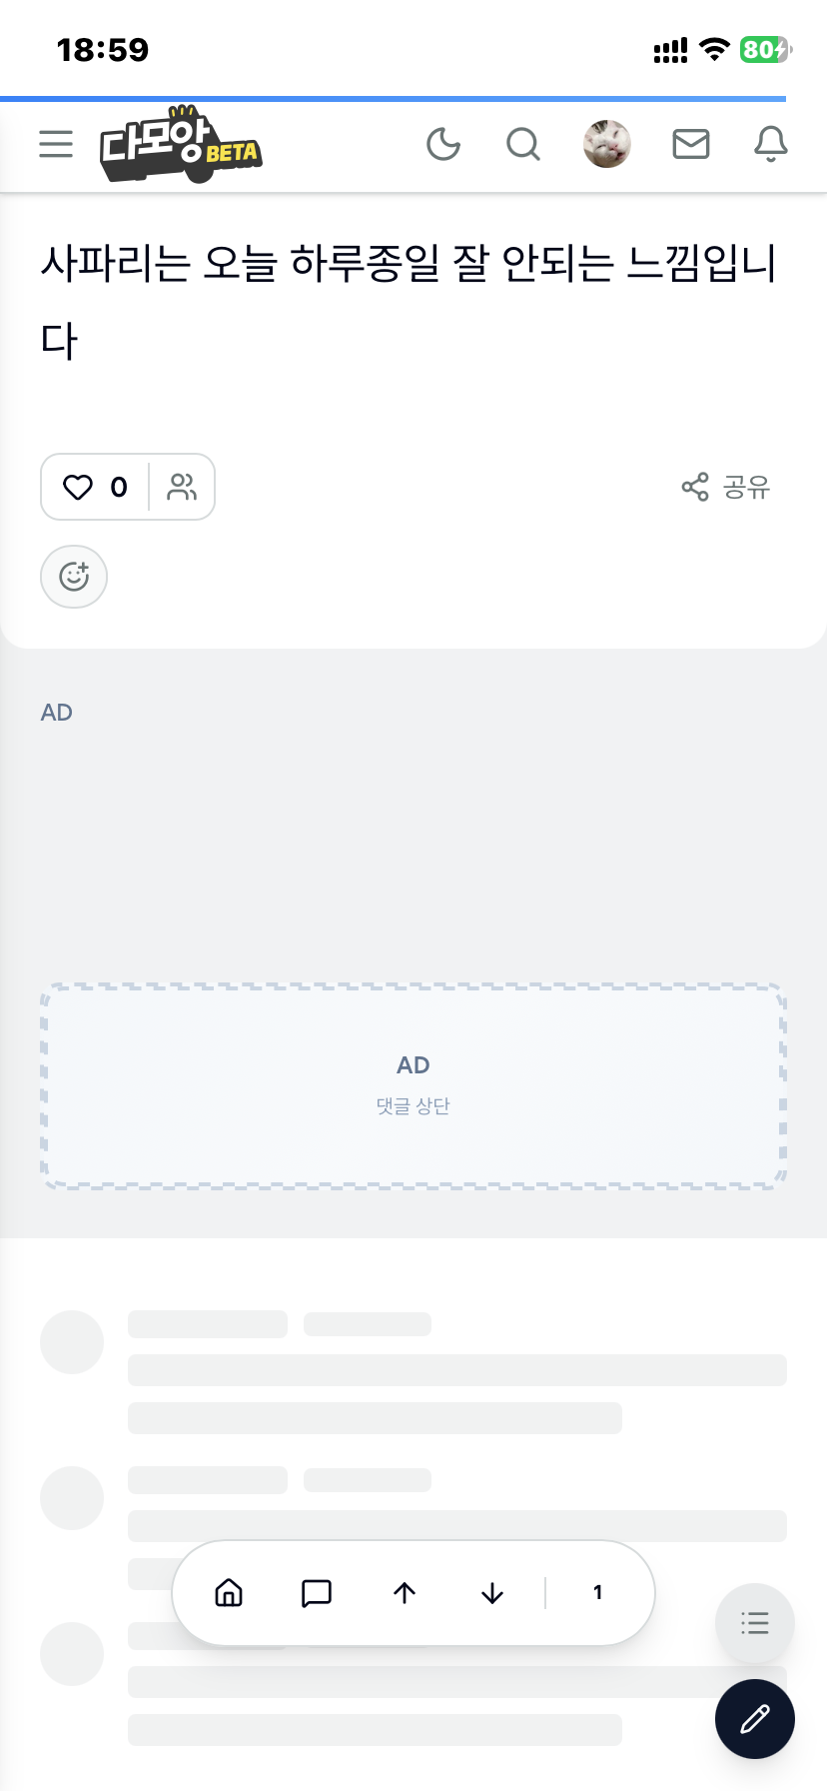Viewport: 827px width, 1791px height.
Task: Open search with magnifier icon
Action: tap(523, 145)
